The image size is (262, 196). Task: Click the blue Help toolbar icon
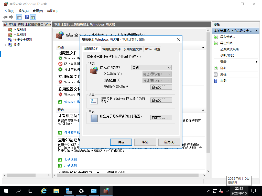(27, 17)
